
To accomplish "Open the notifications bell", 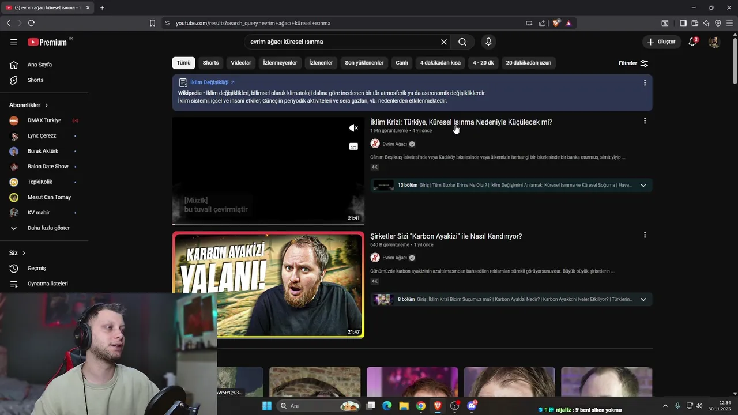I will click(x=692, y=41).
